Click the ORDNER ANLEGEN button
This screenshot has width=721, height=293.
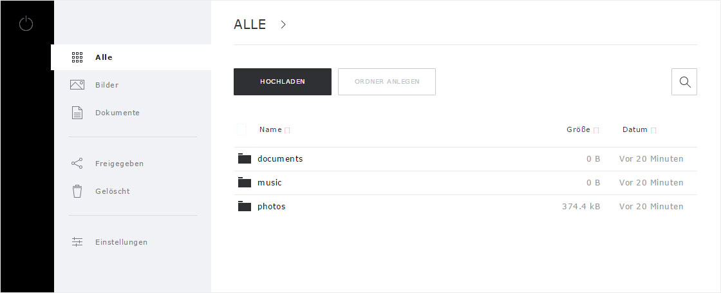pos(387,82)
